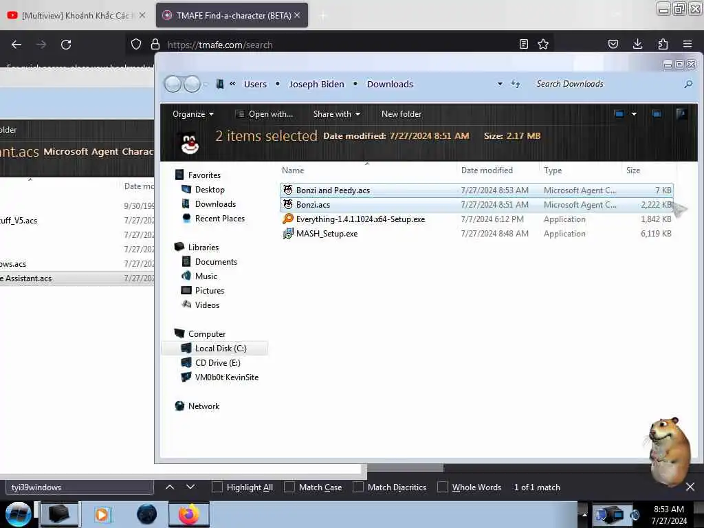
Task: Switch to the TMAFE Find-a-character tab
Action: (232, 15)
